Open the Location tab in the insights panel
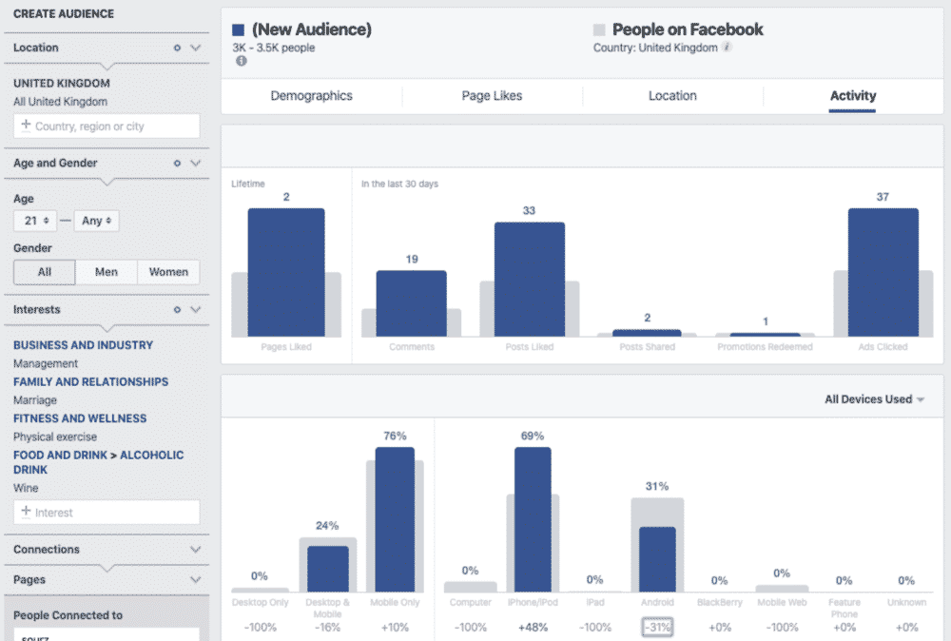The image size is (951, 641). pos(672,96)
